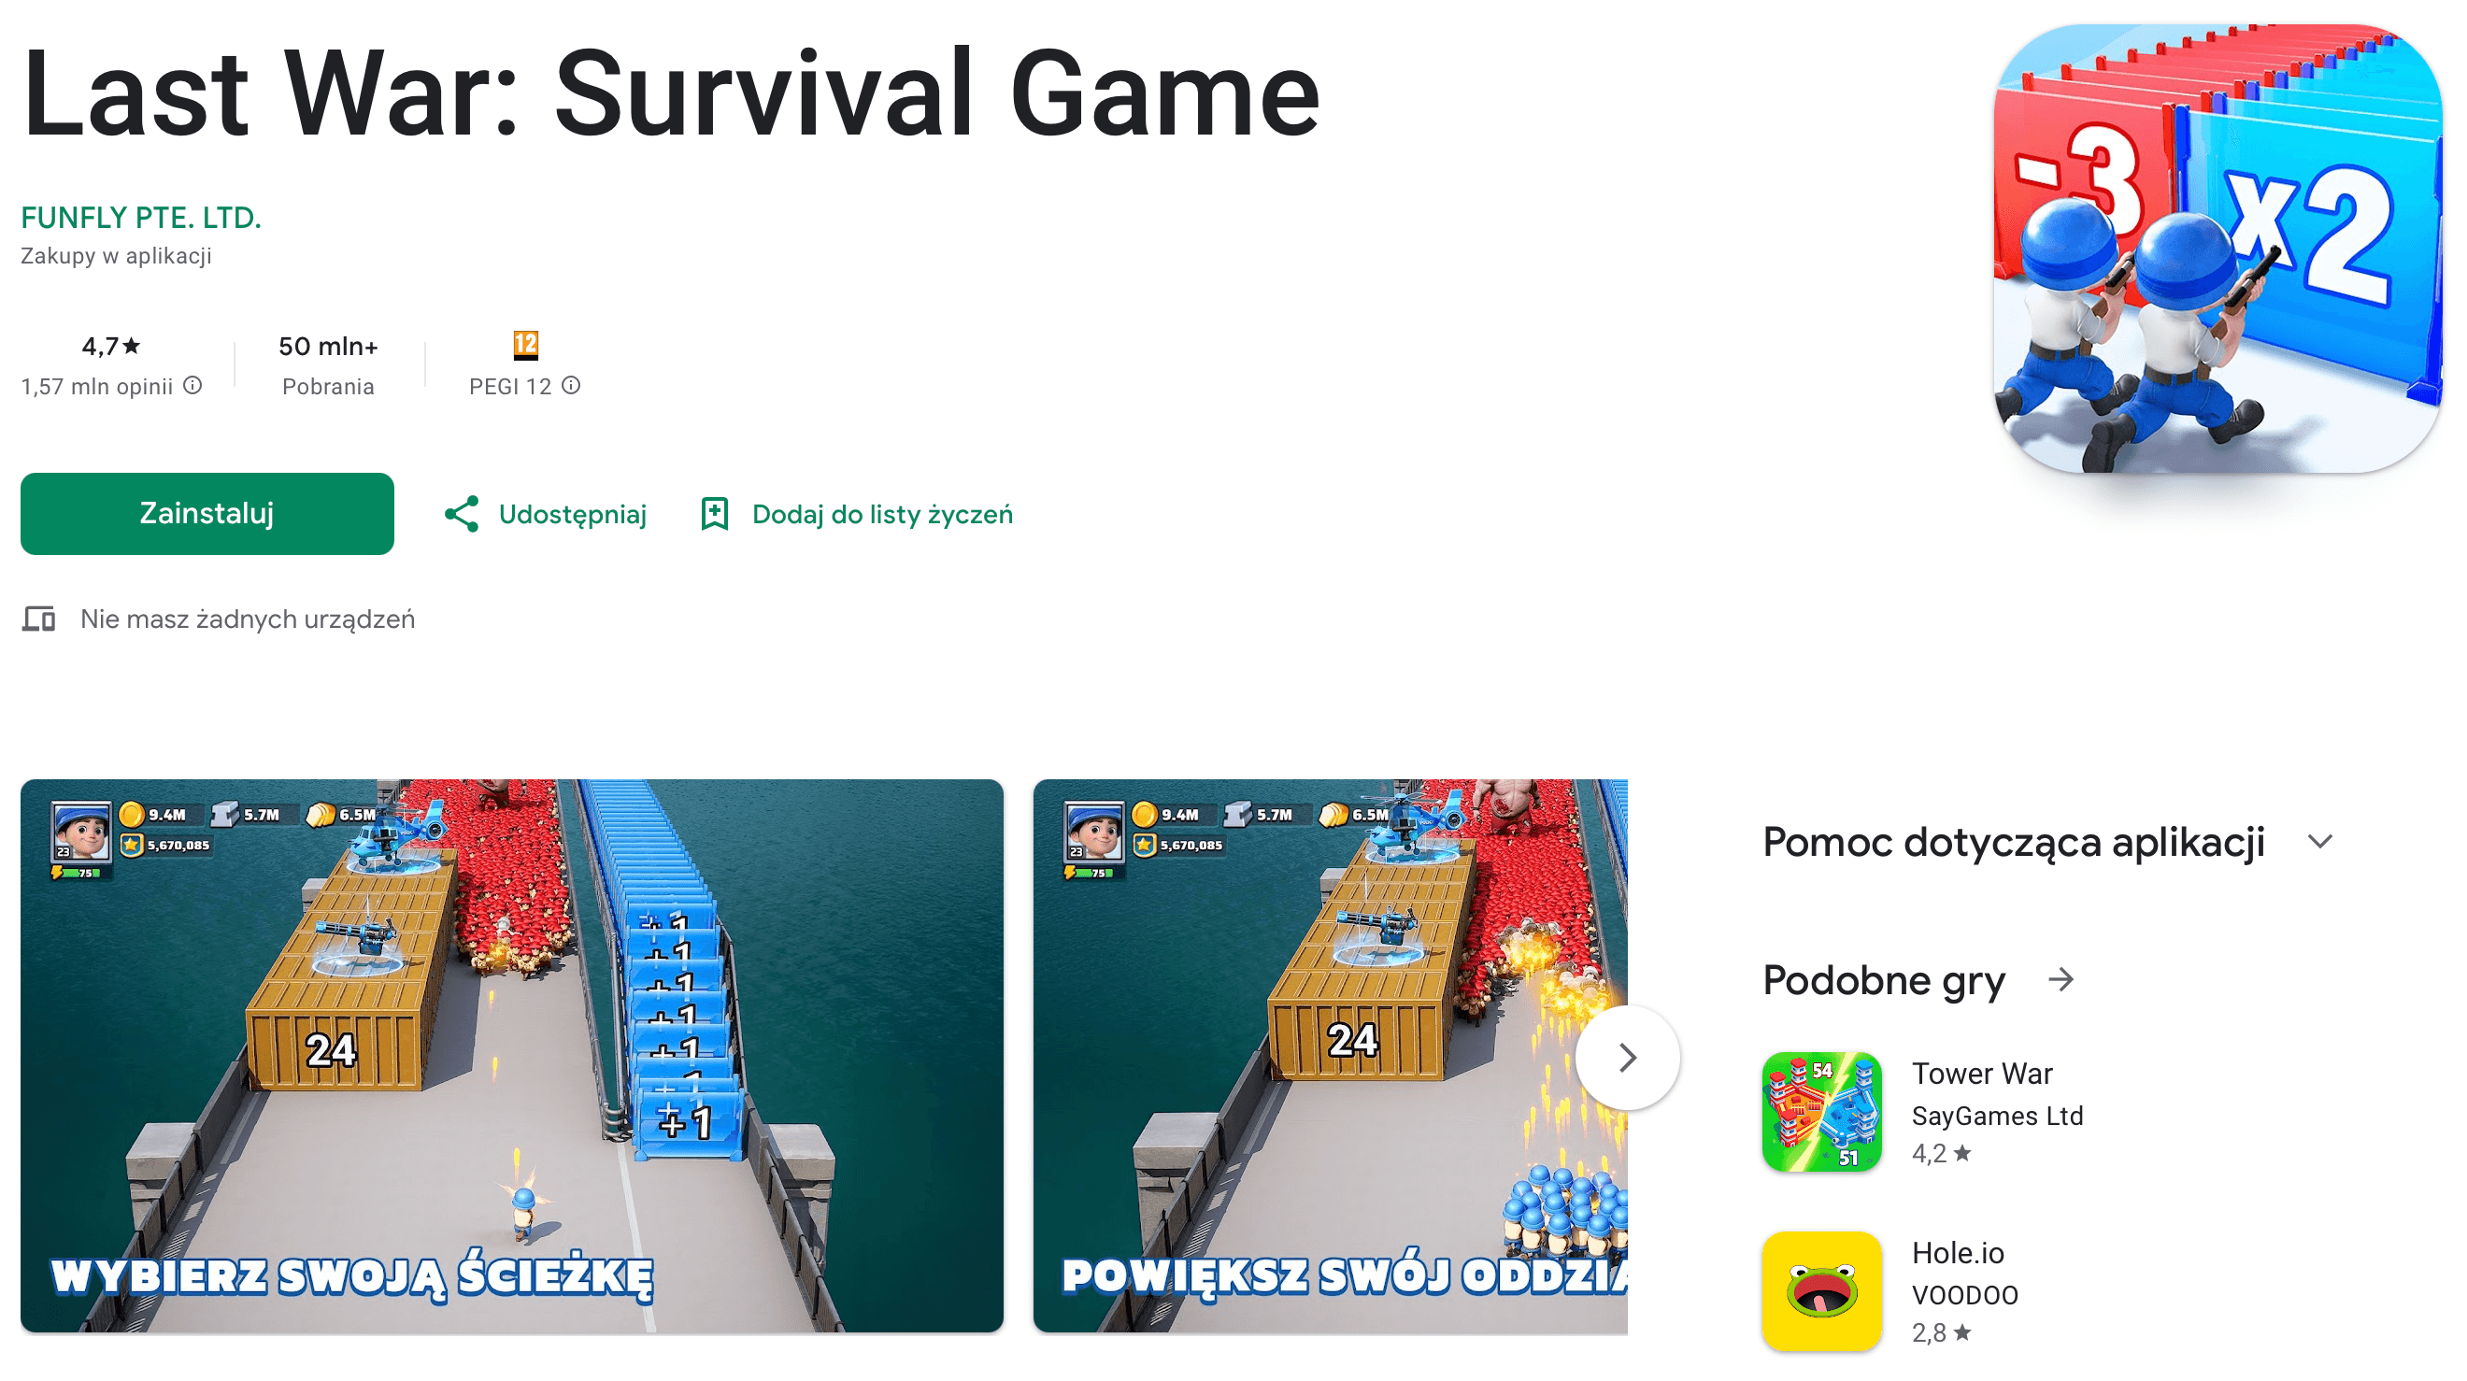Show next screenshots with the carousel arrow
Image resolution: width=2467 pixels, height=1381 pixels.
click(x=1627, y=1058)
